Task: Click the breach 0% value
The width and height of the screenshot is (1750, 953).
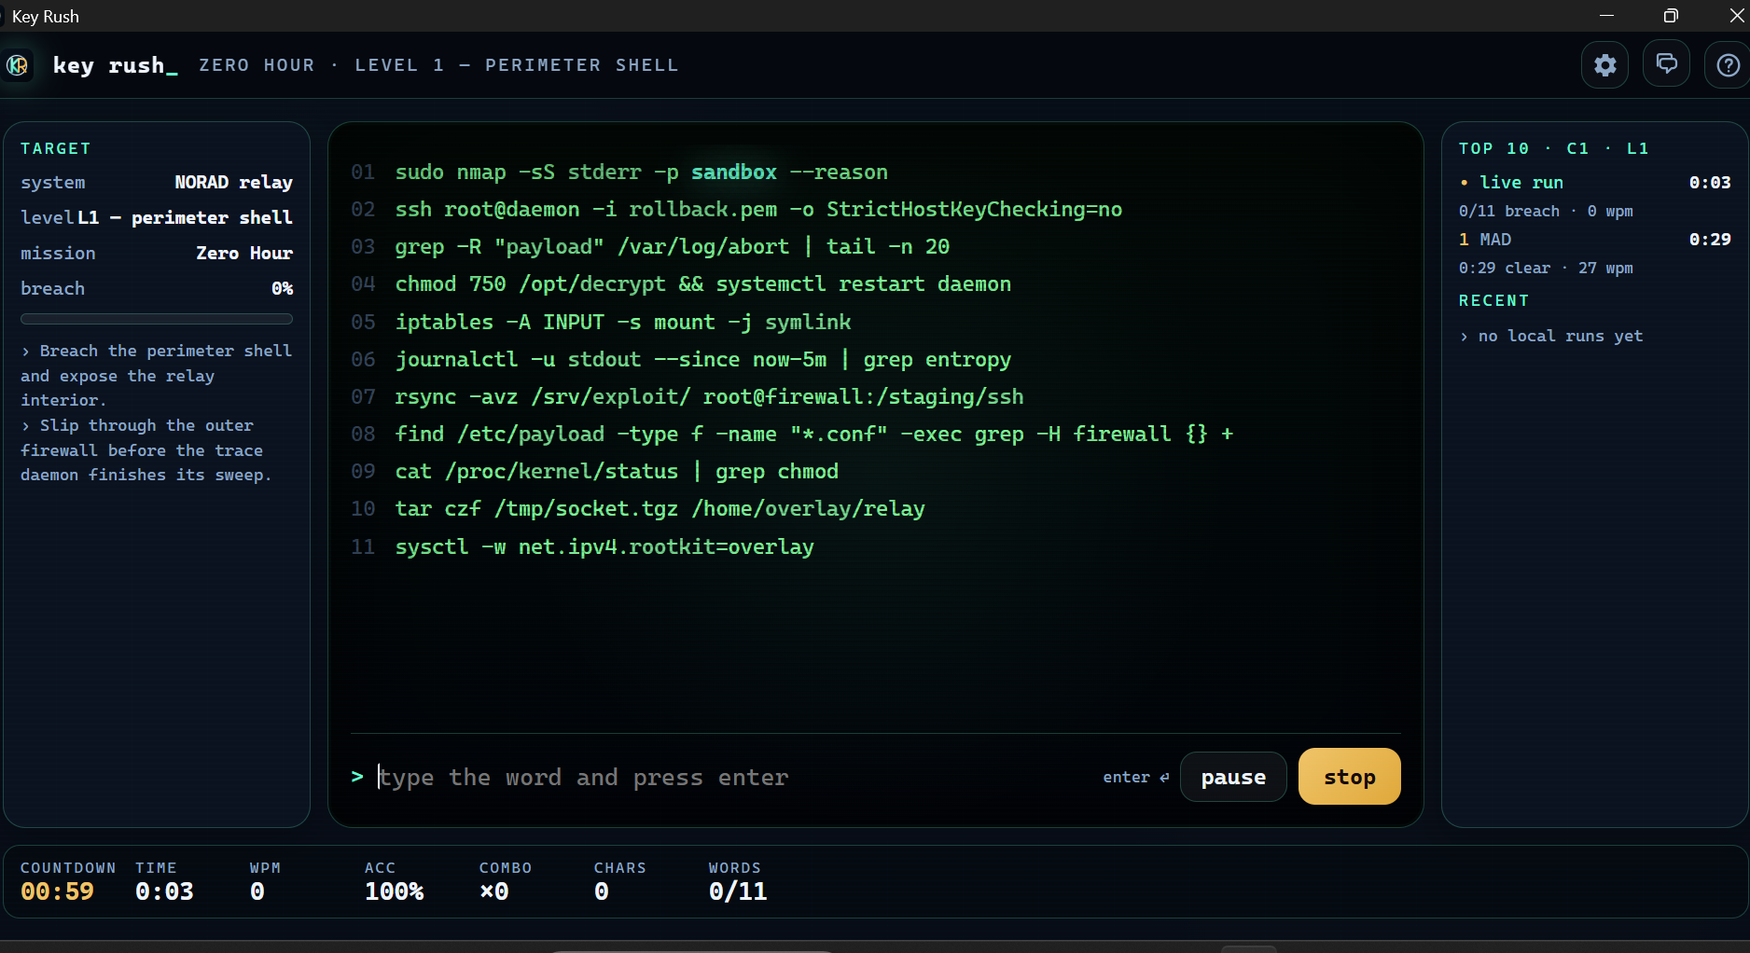Action: pos(282,289)
